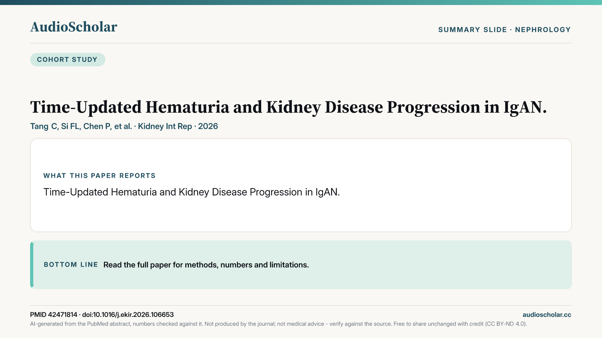Click the main paper title heading
The width and height of the screenshot is (602, 338).
288,107
